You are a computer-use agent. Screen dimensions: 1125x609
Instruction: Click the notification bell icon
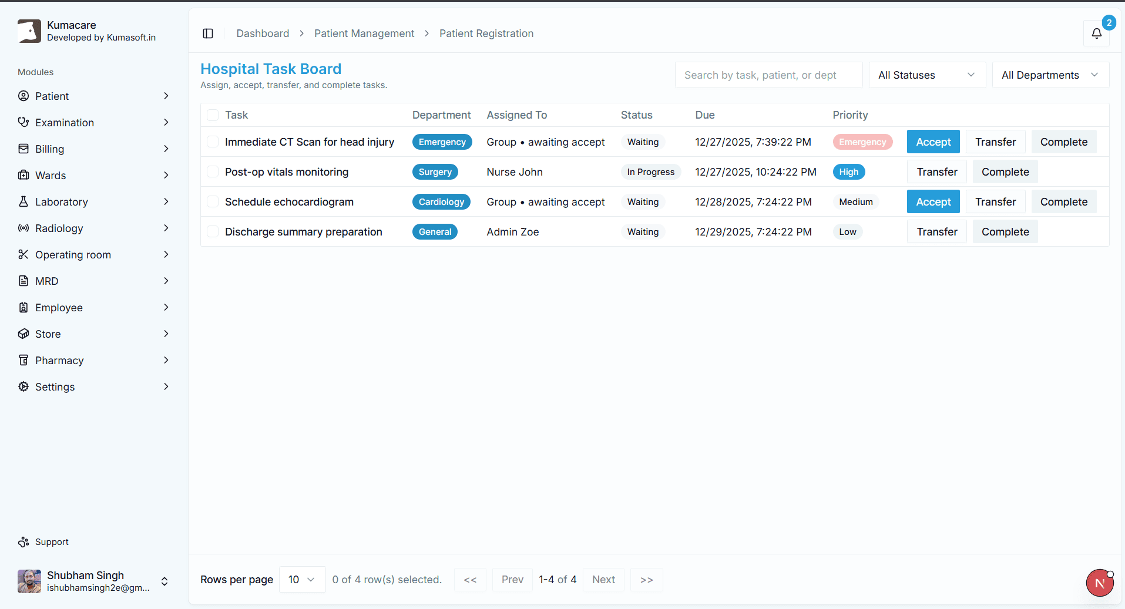1097,33
